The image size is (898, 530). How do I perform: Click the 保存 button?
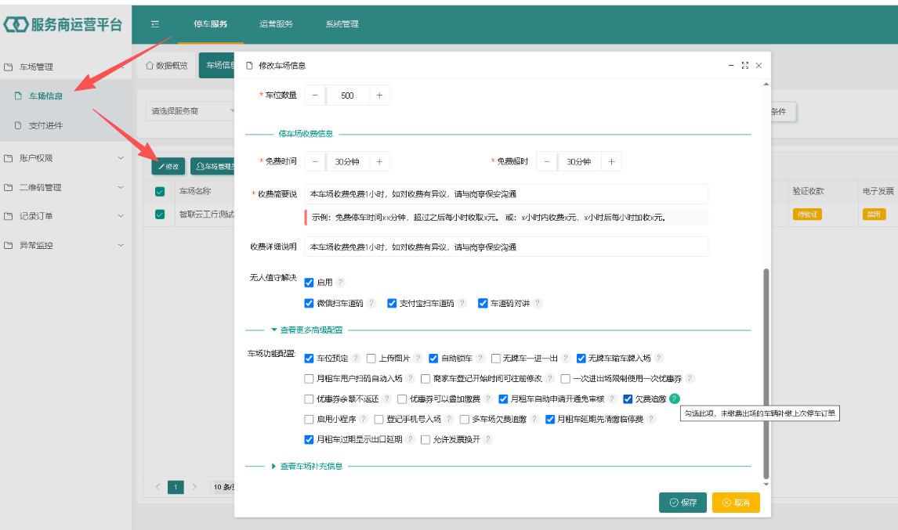point(683,503)
